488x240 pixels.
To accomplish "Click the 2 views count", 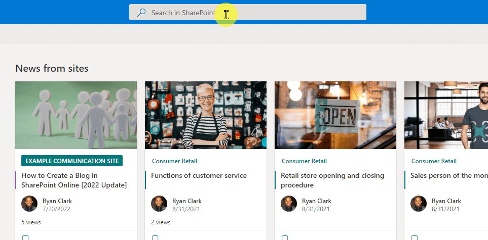I will pyautogui.click(x=161, y=222).
